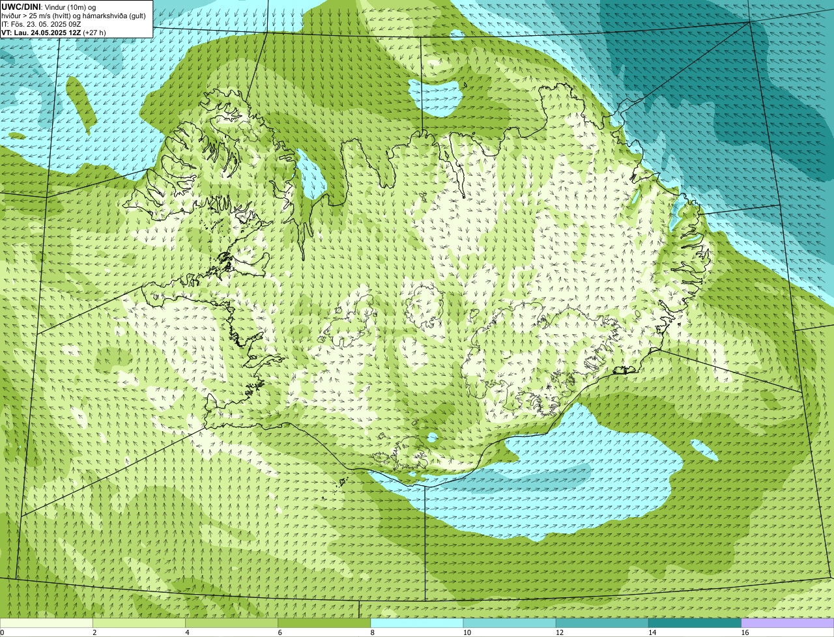Click the '12' tick label on the colorbar

tap(560, 632)
